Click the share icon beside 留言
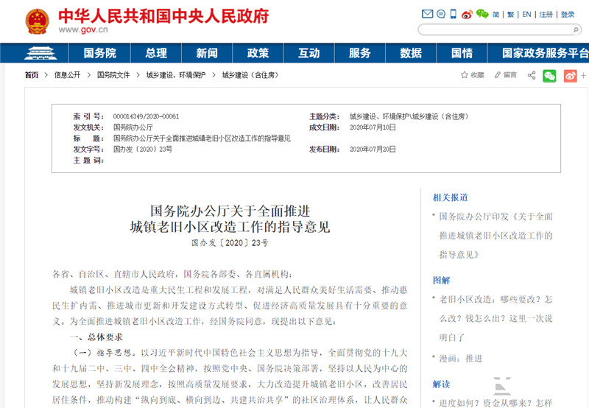 (532, 75)
